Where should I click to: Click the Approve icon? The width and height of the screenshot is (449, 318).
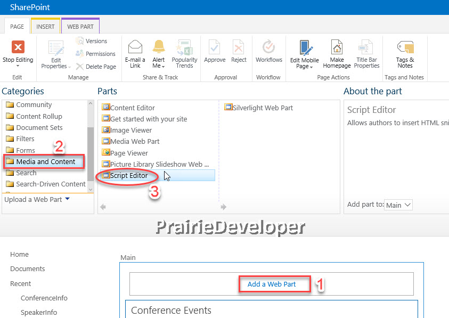pos(215,47)
